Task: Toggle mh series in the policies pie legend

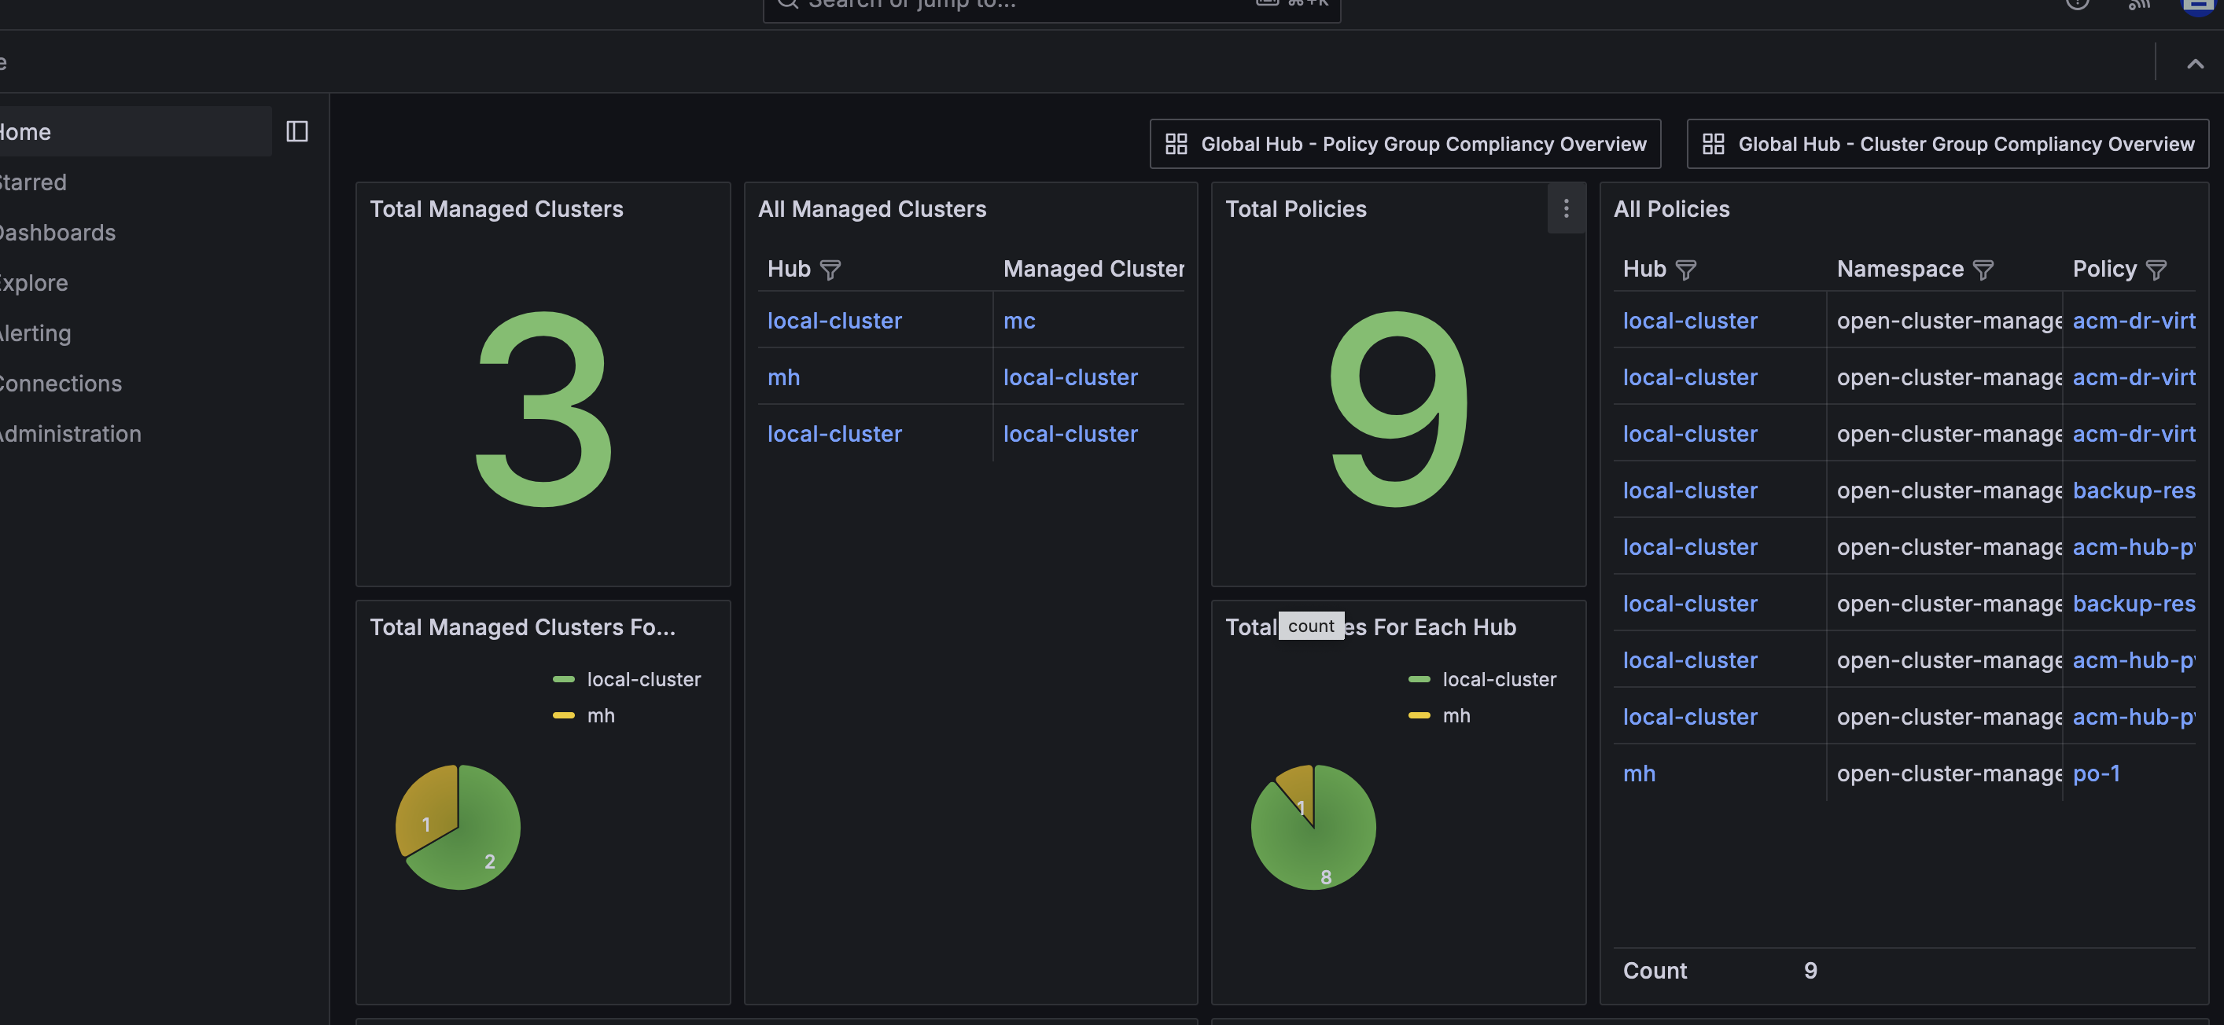Action: [x=1456, y=715]
